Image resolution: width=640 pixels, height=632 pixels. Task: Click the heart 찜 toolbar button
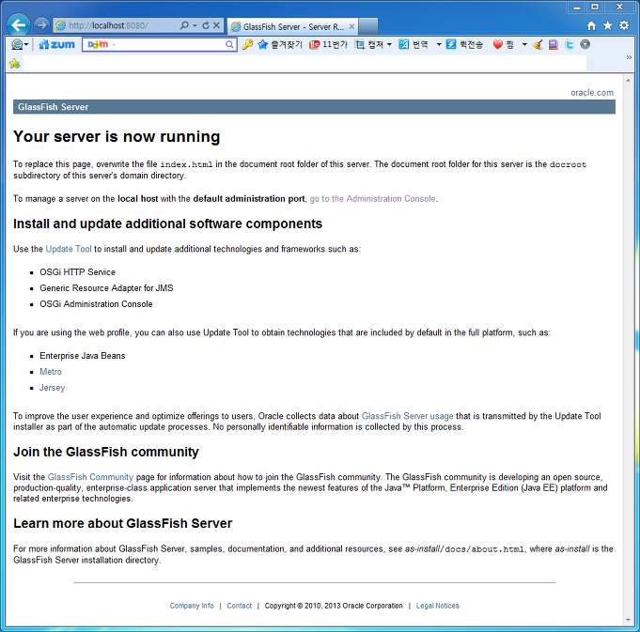504,44
